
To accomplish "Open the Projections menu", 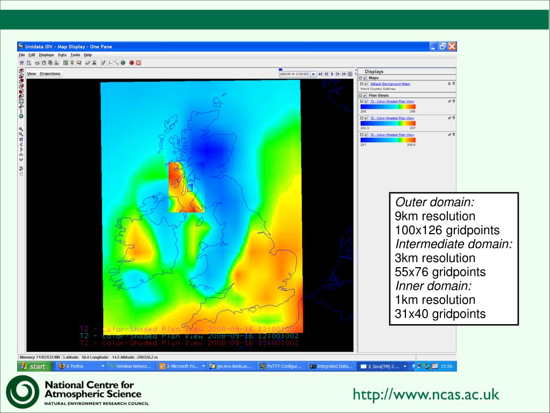I will click(50, 74).
